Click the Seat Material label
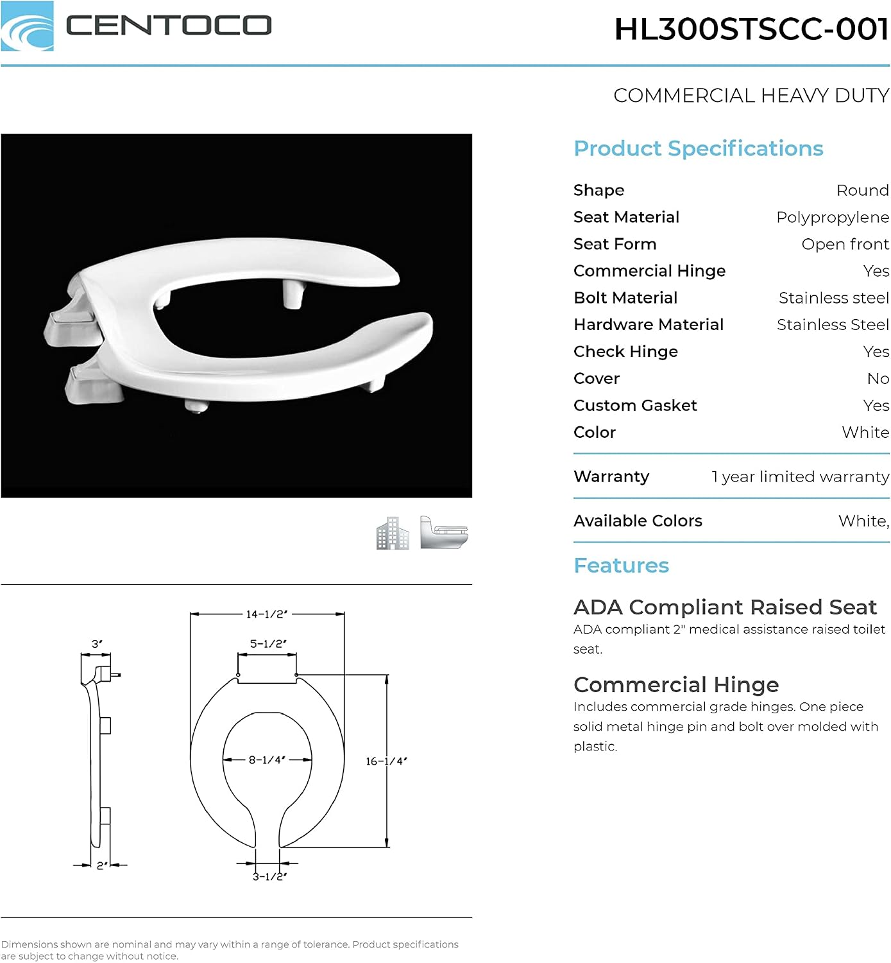This screenshot has height=963, width=891. coord(626,217)
